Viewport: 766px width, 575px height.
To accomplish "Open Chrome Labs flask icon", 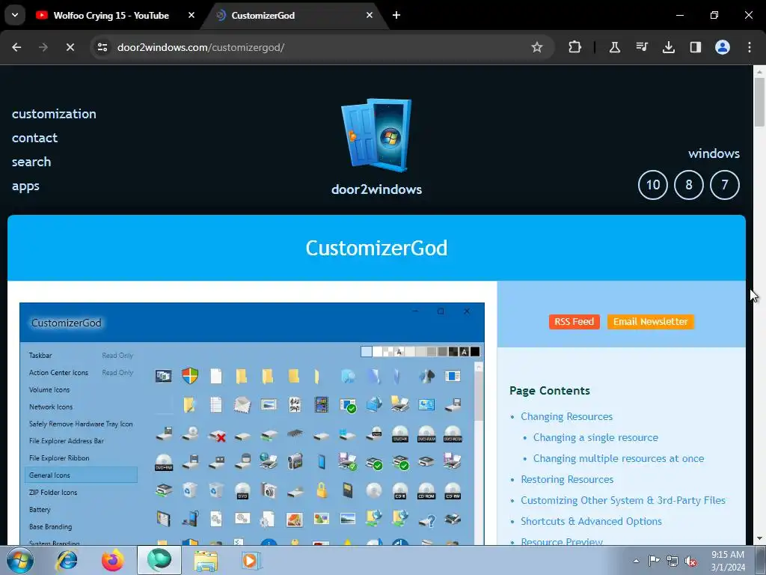I will (x=615, y=47).
